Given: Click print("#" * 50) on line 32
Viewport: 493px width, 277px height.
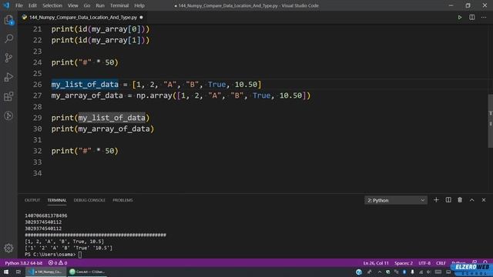Looking at the screenshot, I should click(x=85, y=151).
